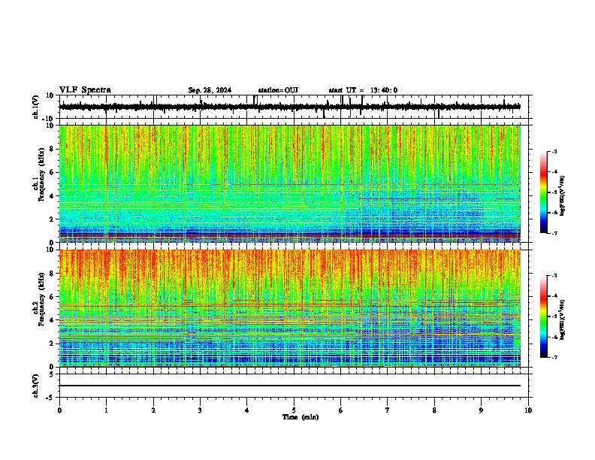Click the ch.1 colorbar log(PSD) label
Screen dimensions: 595x460
pos(562,195)
